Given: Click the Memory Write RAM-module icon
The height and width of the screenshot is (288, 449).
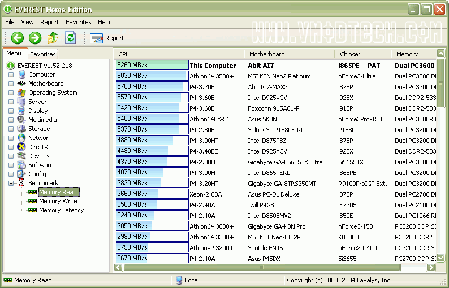Looking at the screenshot, I should [x=32, y=201].
